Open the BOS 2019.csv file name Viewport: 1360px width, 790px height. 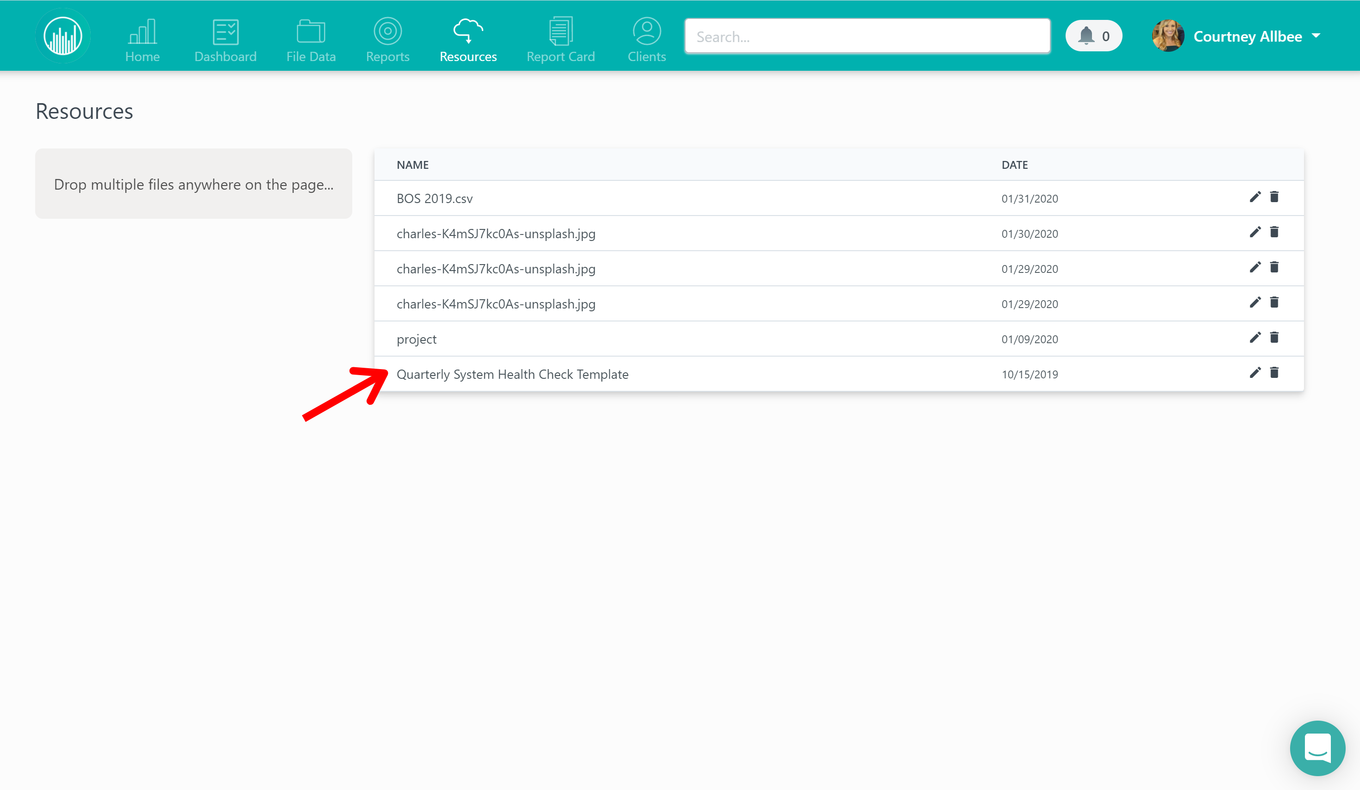pyautogui.click(x=435, y=198)
